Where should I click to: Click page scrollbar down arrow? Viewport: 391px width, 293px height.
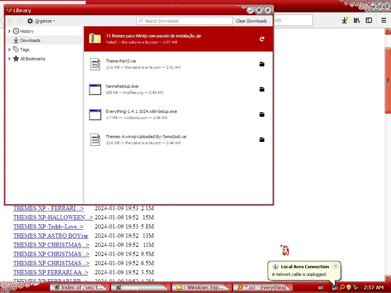(x=388, y=278)
